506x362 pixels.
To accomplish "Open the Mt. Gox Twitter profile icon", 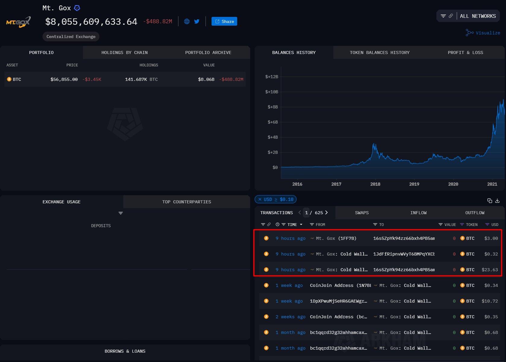I will point(197,21).
